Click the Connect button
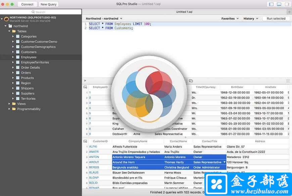This screenshot has width=292, height=196. click(27, 4)
